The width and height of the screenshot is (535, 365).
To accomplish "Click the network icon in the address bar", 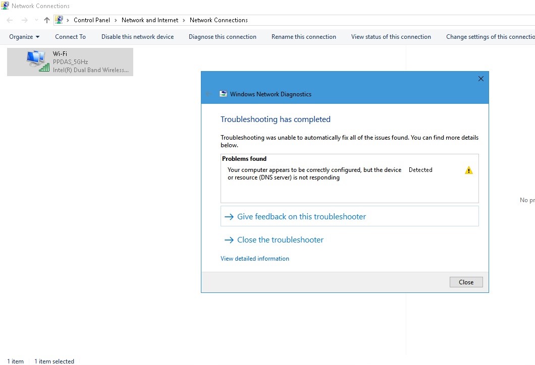I will tap(60, 19).
